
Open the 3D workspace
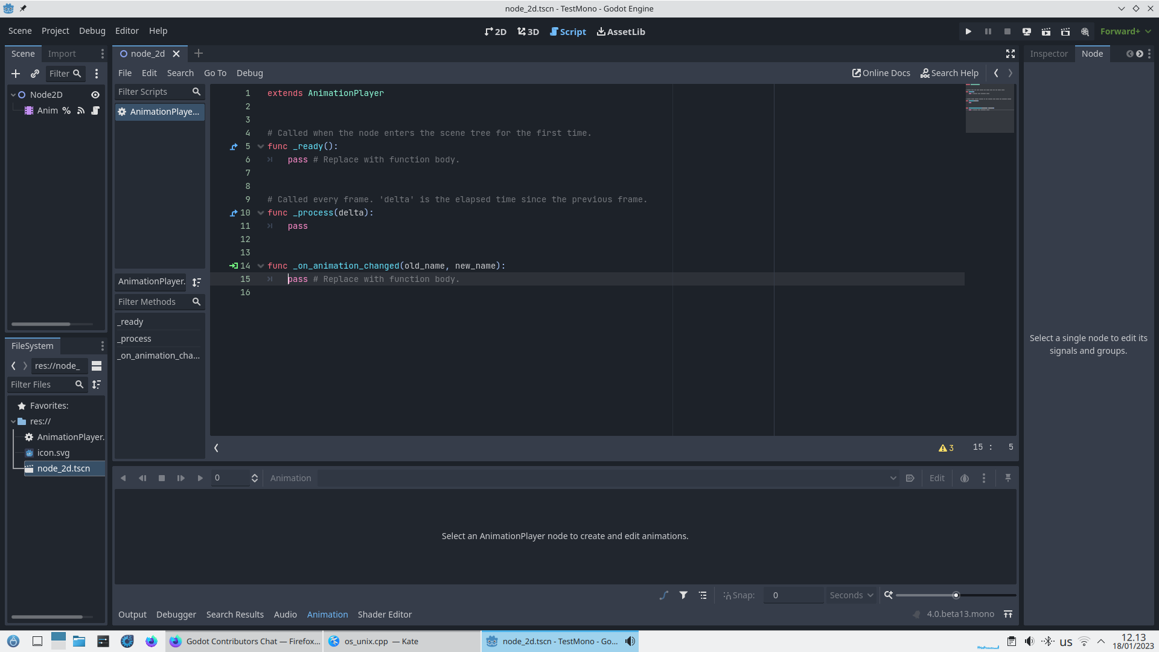point(528,31)
